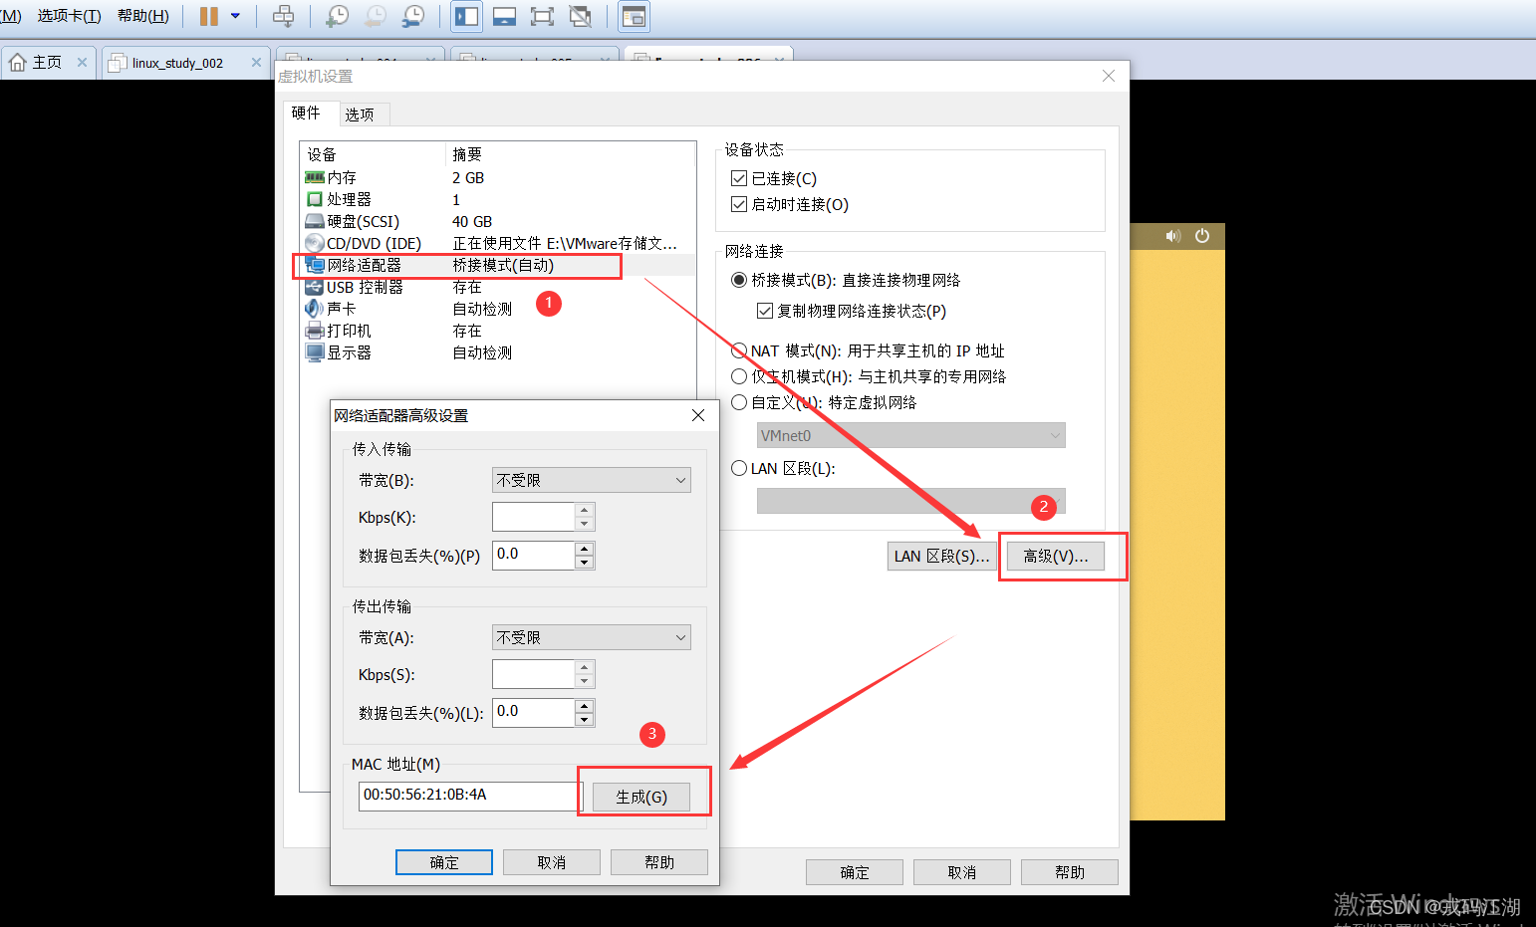Click the send Ctrl+Alt+Del toolbar icon
Image resolution: width=1536 pixels, height=927 pixels.
pos(284,16)
